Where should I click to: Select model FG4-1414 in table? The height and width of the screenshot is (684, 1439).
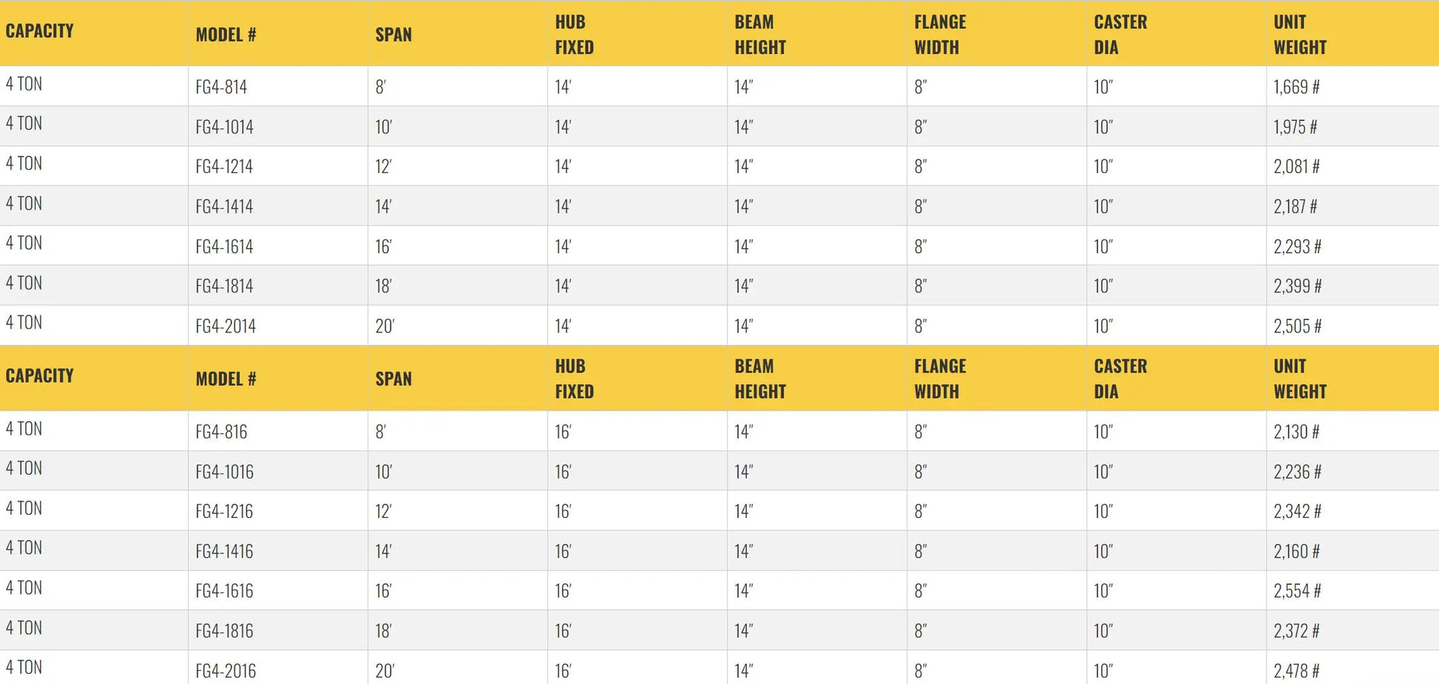coord(224,207)
